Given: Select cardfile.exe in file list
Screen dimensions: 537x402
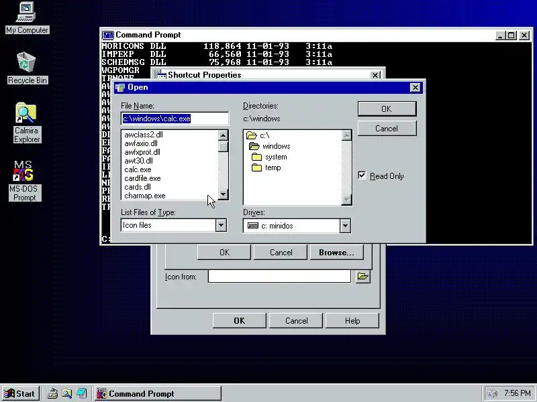Looking at the screenshot, I should pyautogui.click(x=142, y=178).
